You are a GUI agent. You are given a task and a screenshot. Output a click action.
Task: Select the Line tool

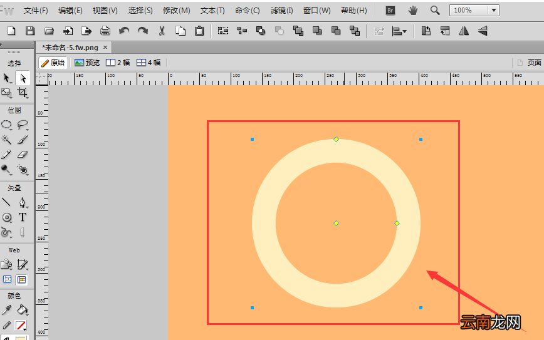pos(7,202)
